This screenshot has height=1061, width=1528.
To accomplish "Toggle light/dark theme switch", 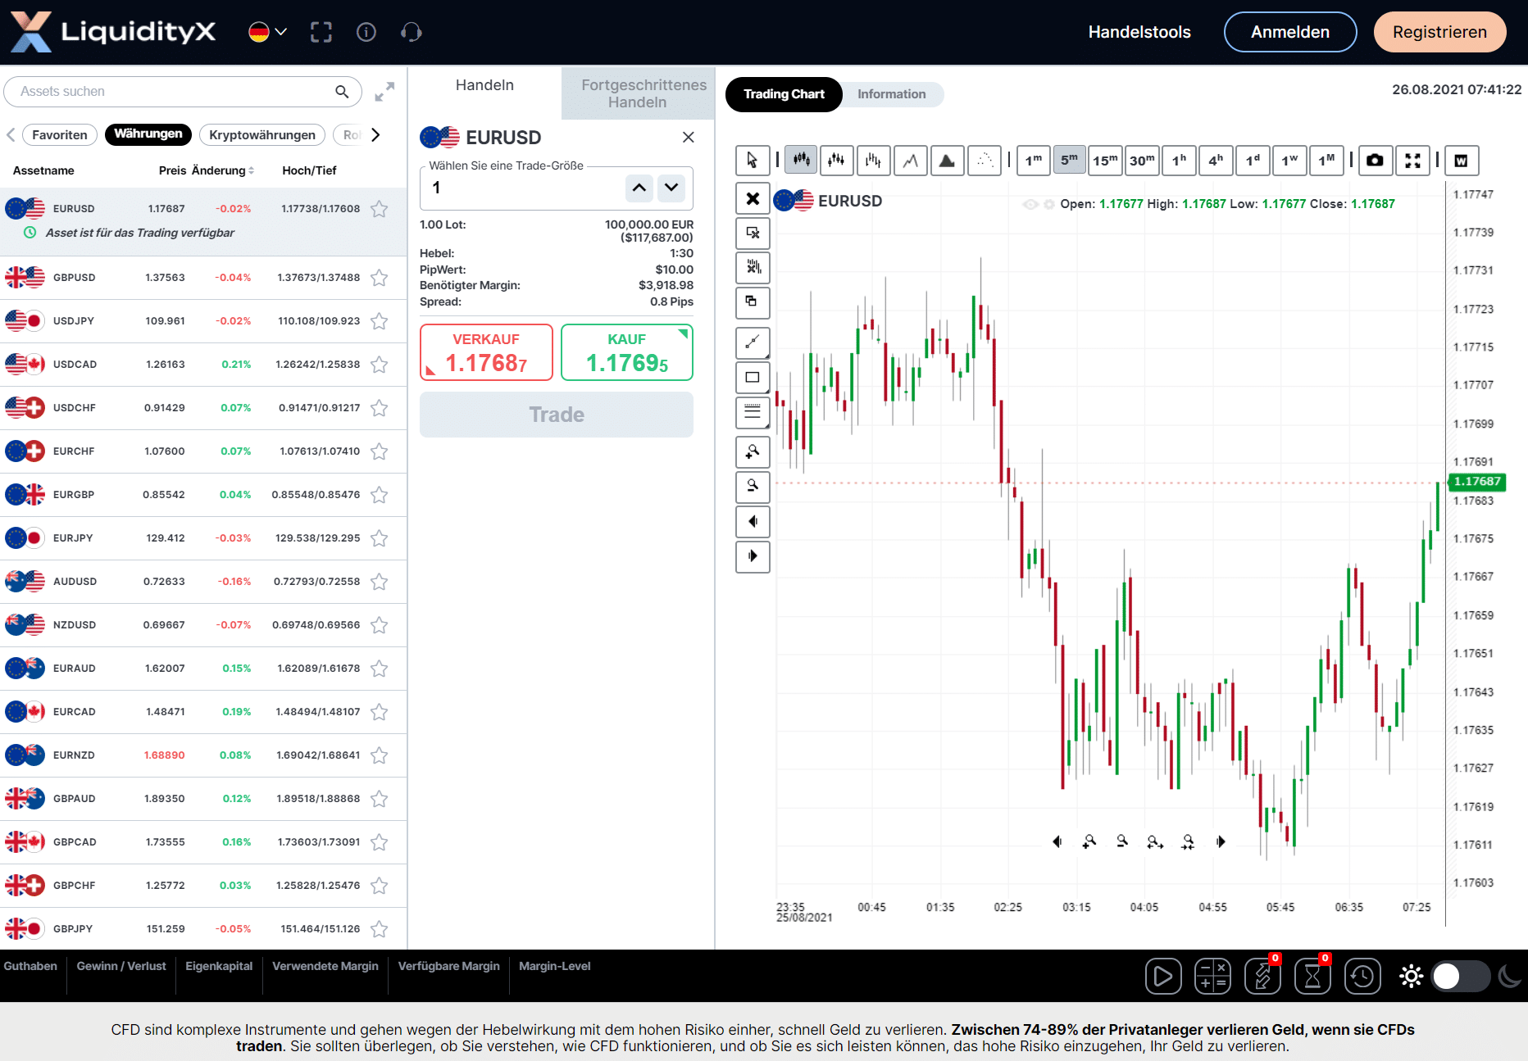I will point(1459,976).
